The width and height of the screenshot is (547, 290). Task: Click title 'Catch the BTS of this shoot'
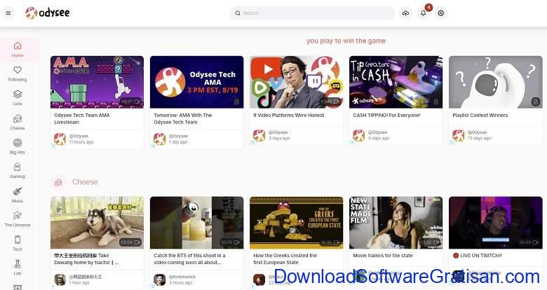pos(189,259)
